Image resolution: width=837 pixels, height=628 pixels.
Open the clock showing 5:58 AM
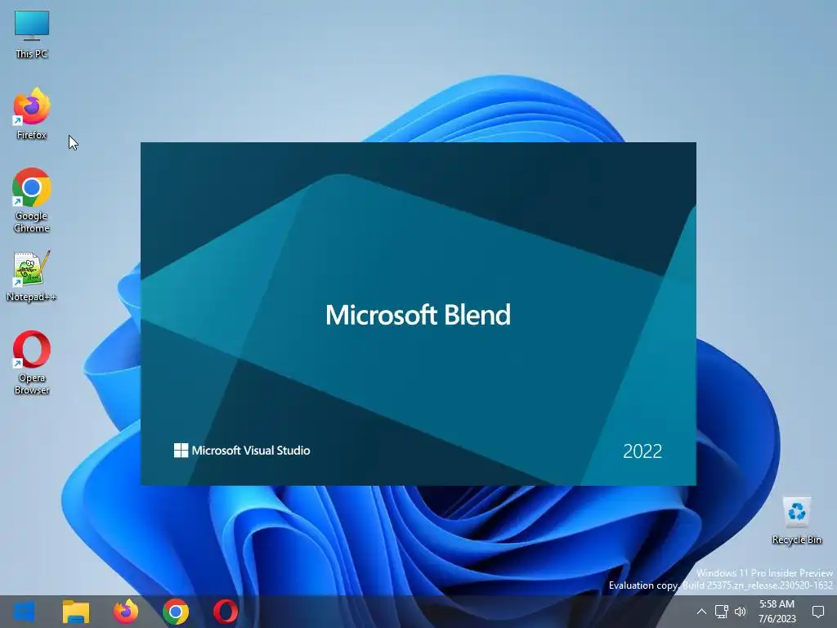tap(777, 612)
